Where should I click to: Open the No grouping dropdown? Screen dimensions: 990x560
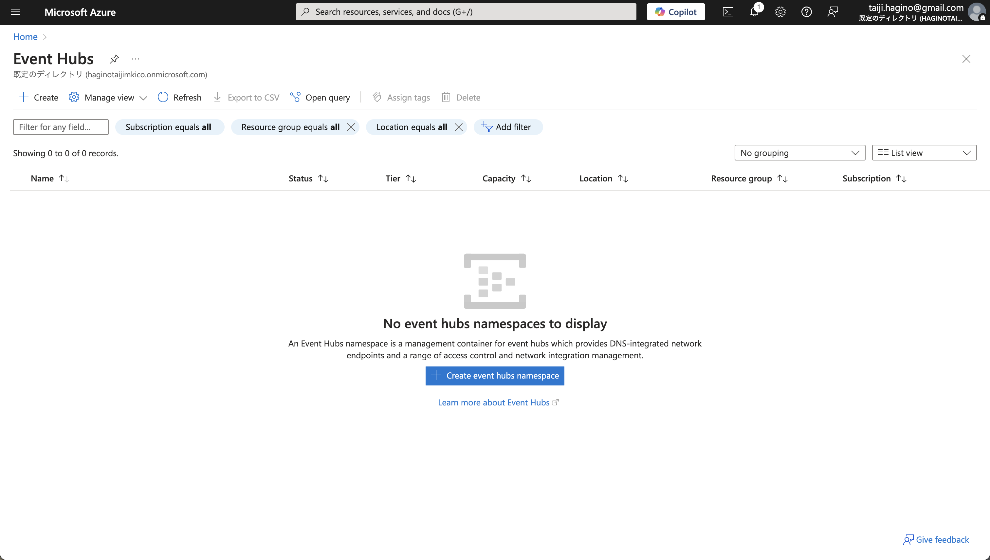[x=799, y=152]
